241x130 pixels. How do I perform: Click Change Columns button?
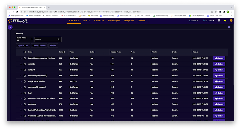[39, 46]
